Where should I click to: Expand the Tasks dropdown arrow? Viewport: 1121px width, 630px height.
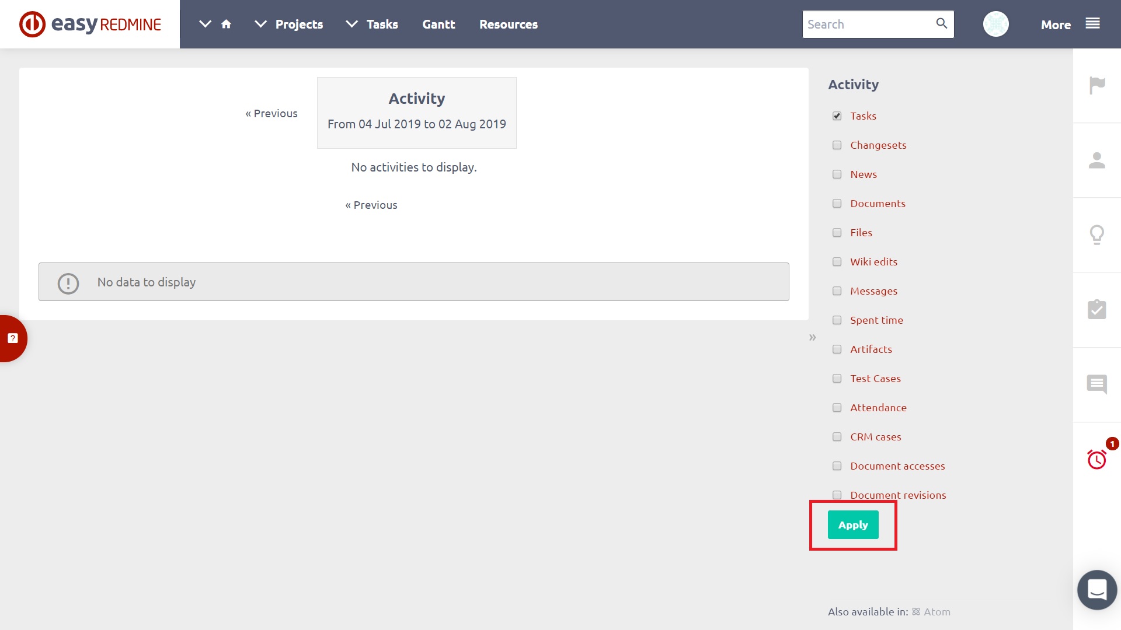click(351, 24)
